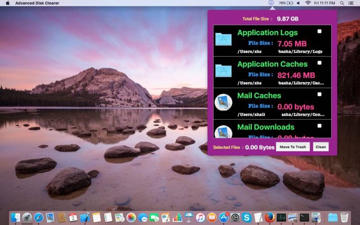Select the Mail Caches checkbox

319,94
